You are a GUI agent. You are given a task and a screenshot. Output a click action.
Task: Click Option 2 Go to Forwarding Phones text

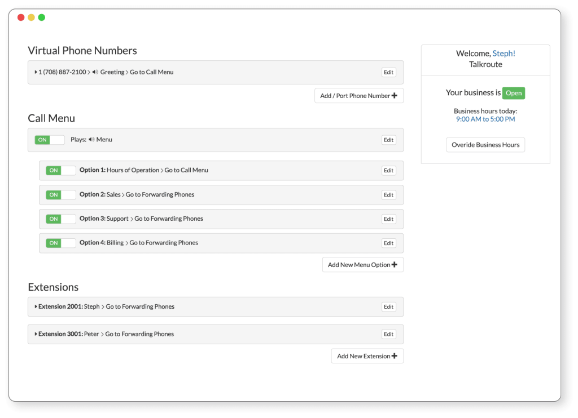160,194
